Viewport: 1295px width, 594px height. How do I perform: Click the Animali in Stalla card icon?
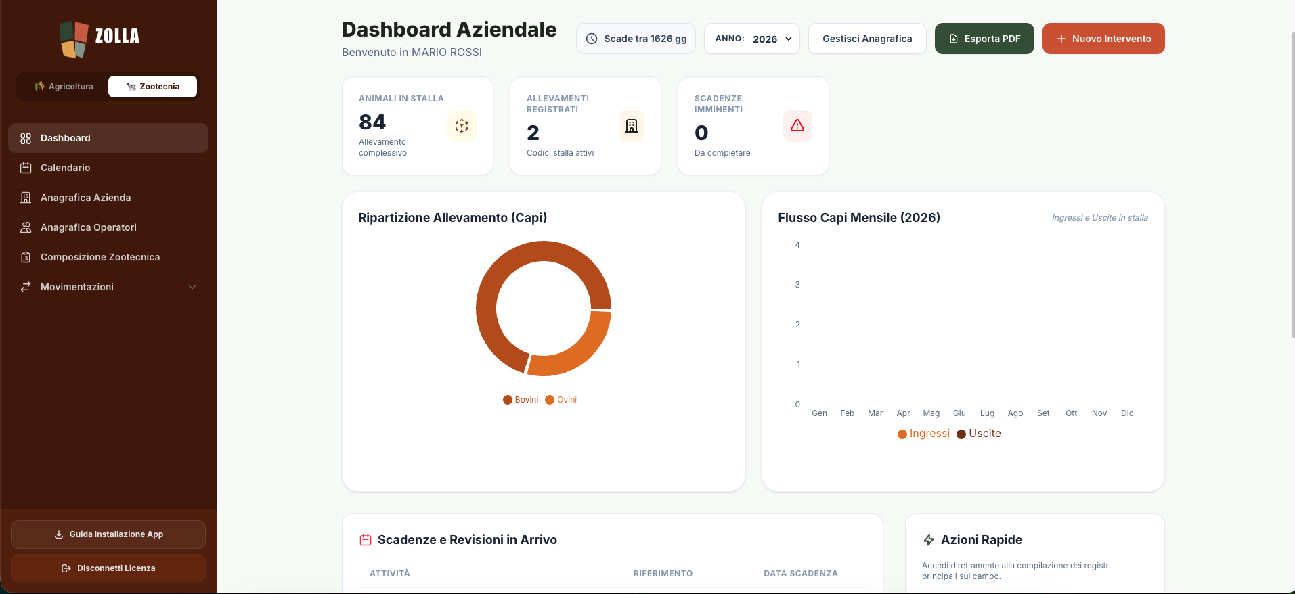coord(462,126)
